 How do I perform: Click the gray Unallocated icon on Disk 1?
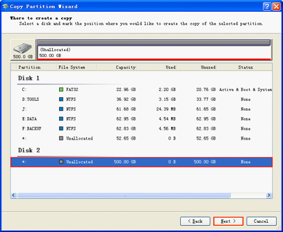coord(61,138)
